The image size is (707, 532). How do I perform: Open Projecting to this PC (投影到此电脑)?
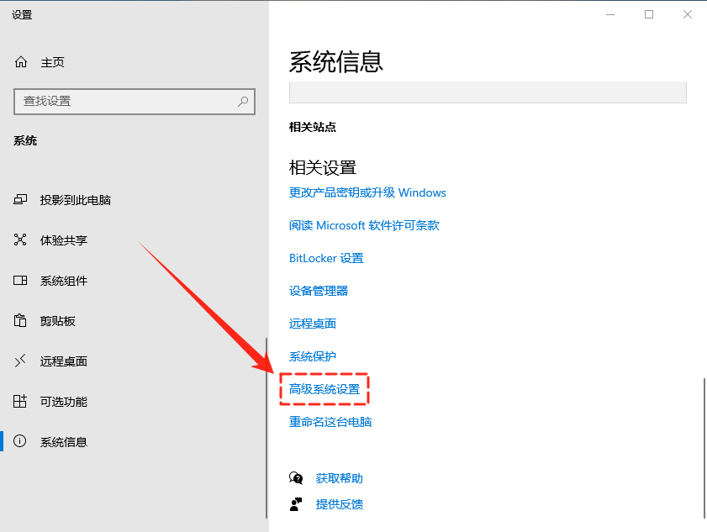76,200
